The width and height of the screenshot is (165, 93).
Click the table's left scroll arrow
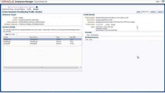pyautogui.click(x=4, y=67)
